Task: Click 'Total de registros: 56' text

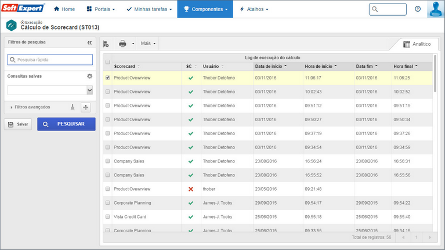Action: tap(371, 237)
